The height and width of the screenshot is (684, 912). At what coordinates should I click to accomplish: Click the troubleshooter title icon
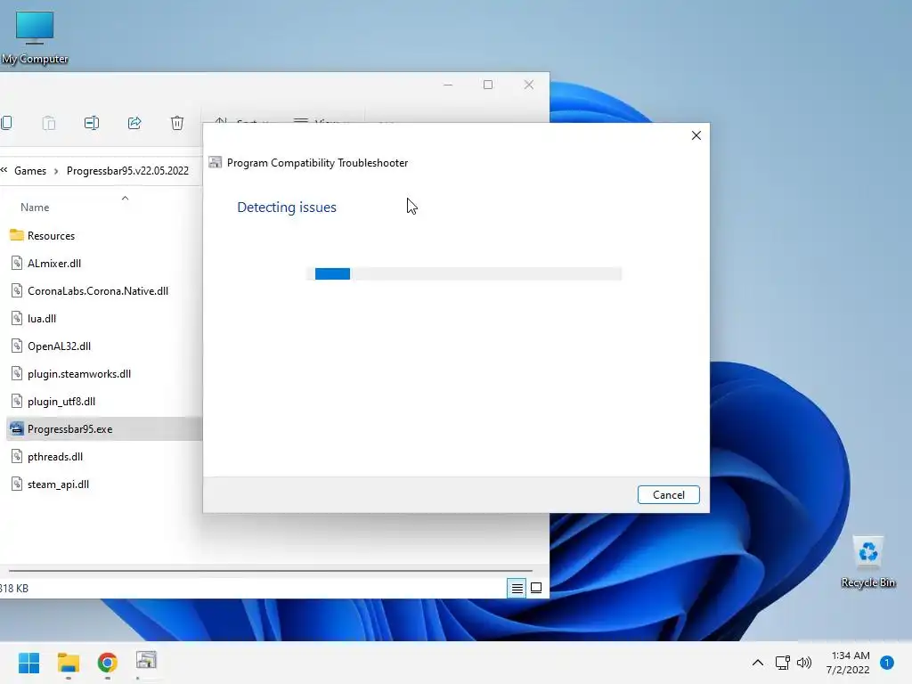(x=216, y=162)
